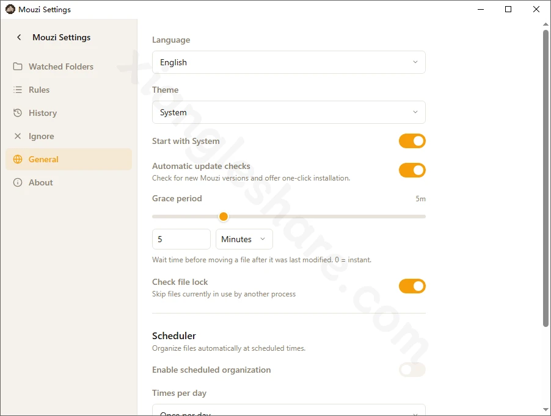Click the Enable scheduled organization label
Screen dimensions: 551x416
click(x=211, y=370)
